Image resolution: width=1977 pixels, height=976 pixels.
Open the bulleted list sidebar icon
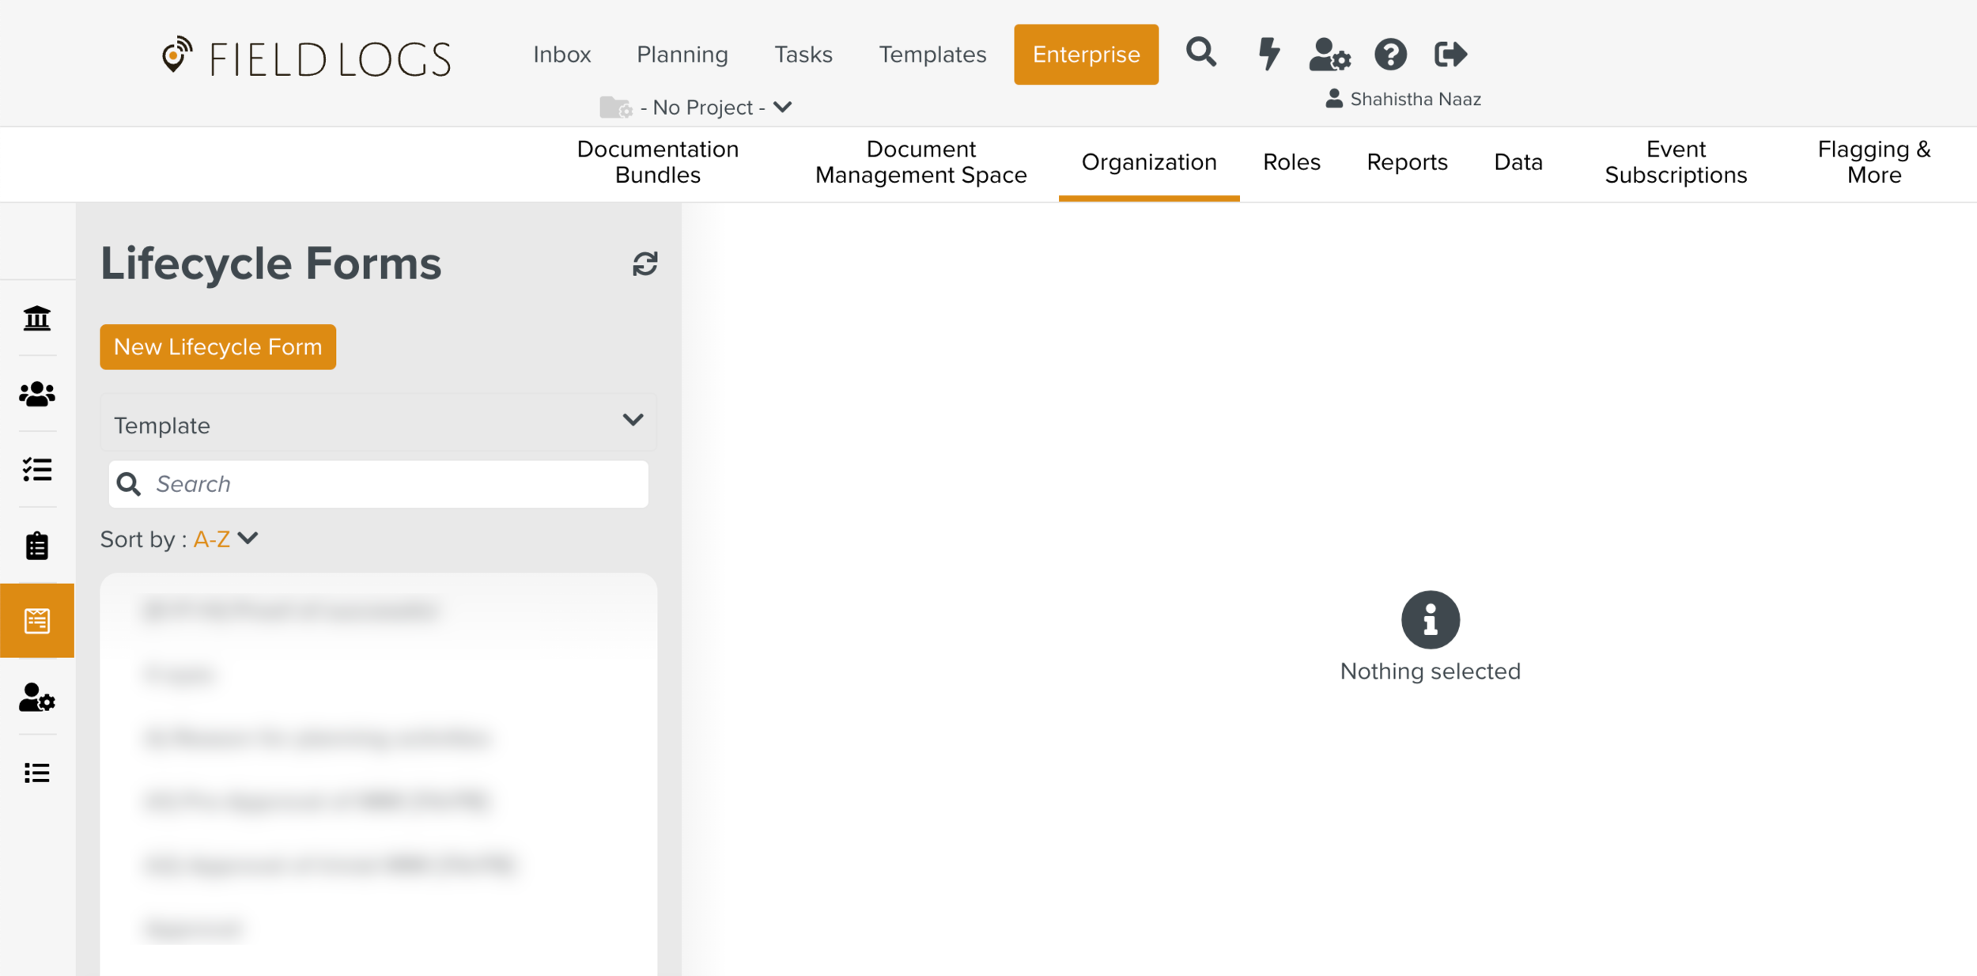(x=37, y=773)
